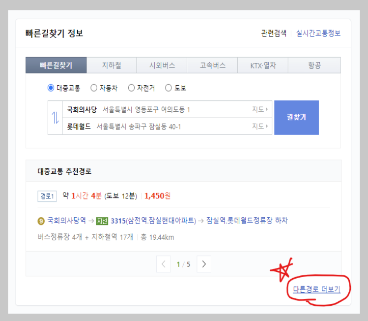
Task: Select the 자동차 radio button
Action: (94, 88)
